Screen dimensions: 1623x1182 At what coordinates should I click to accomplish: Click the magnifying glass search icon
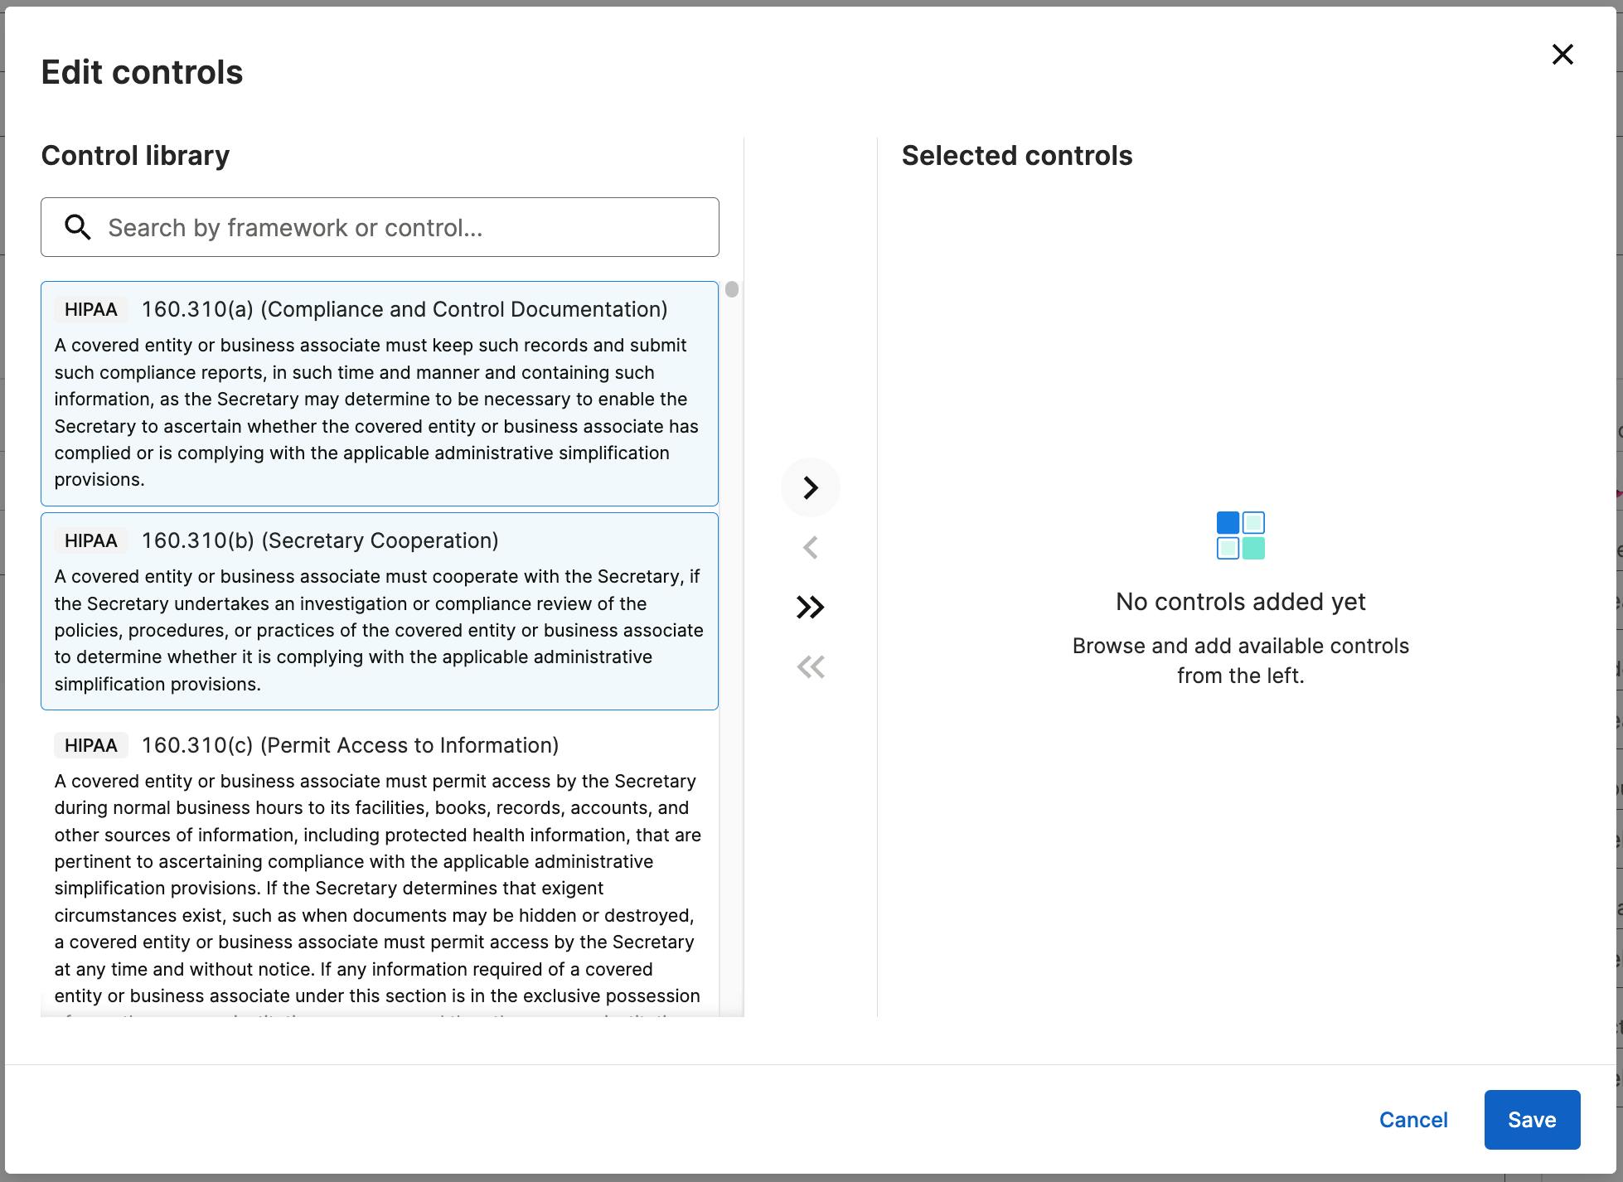click(78, 227)
